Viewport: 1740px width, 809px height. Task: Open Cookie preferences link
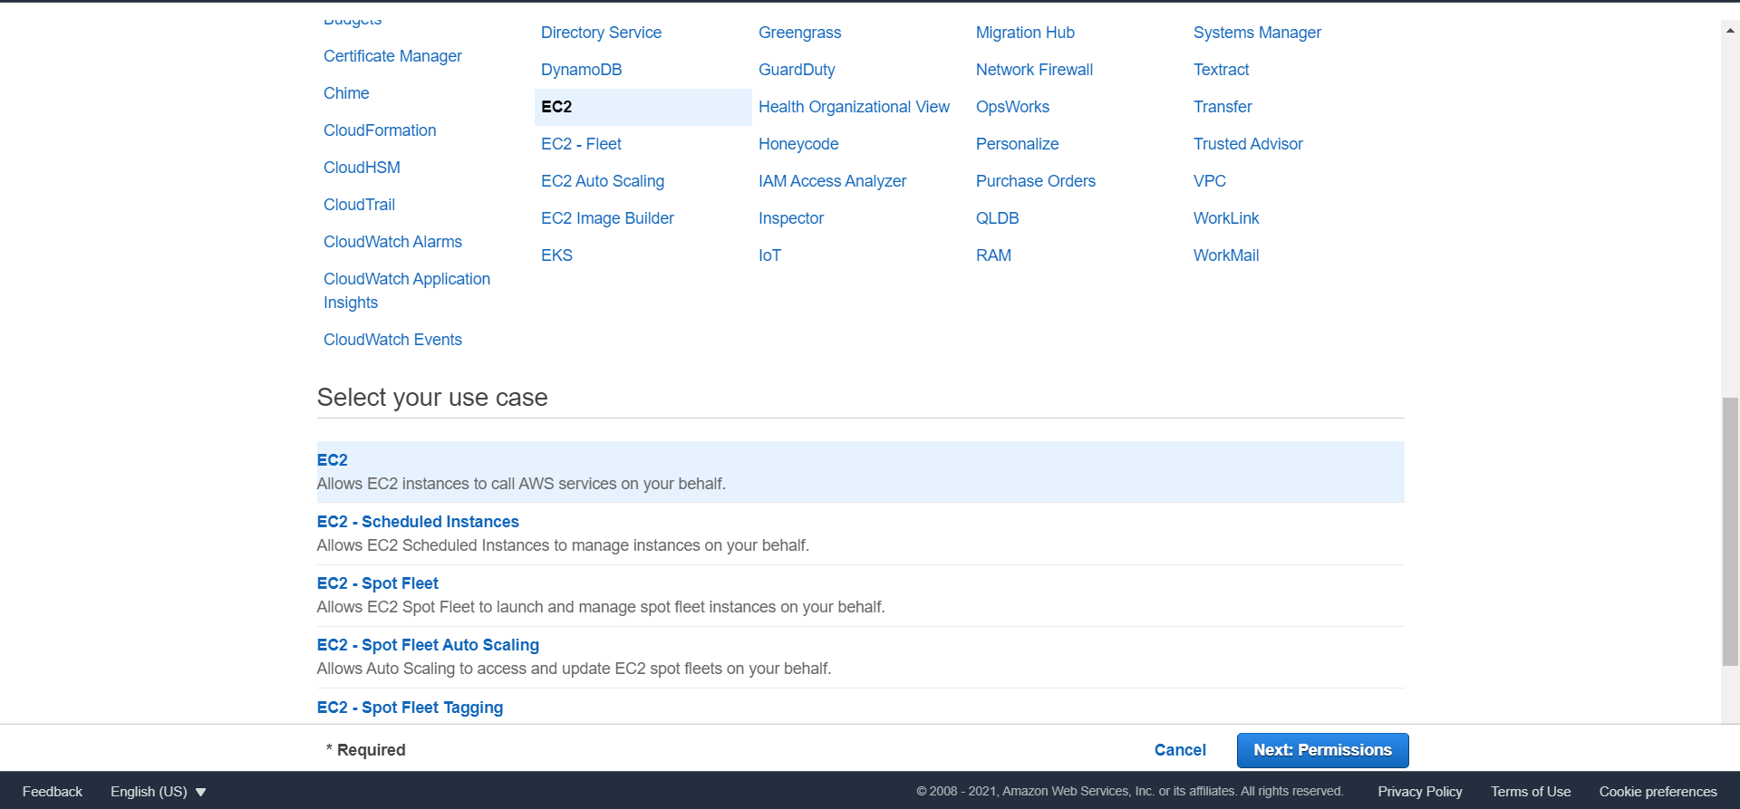click(1658, 792)
